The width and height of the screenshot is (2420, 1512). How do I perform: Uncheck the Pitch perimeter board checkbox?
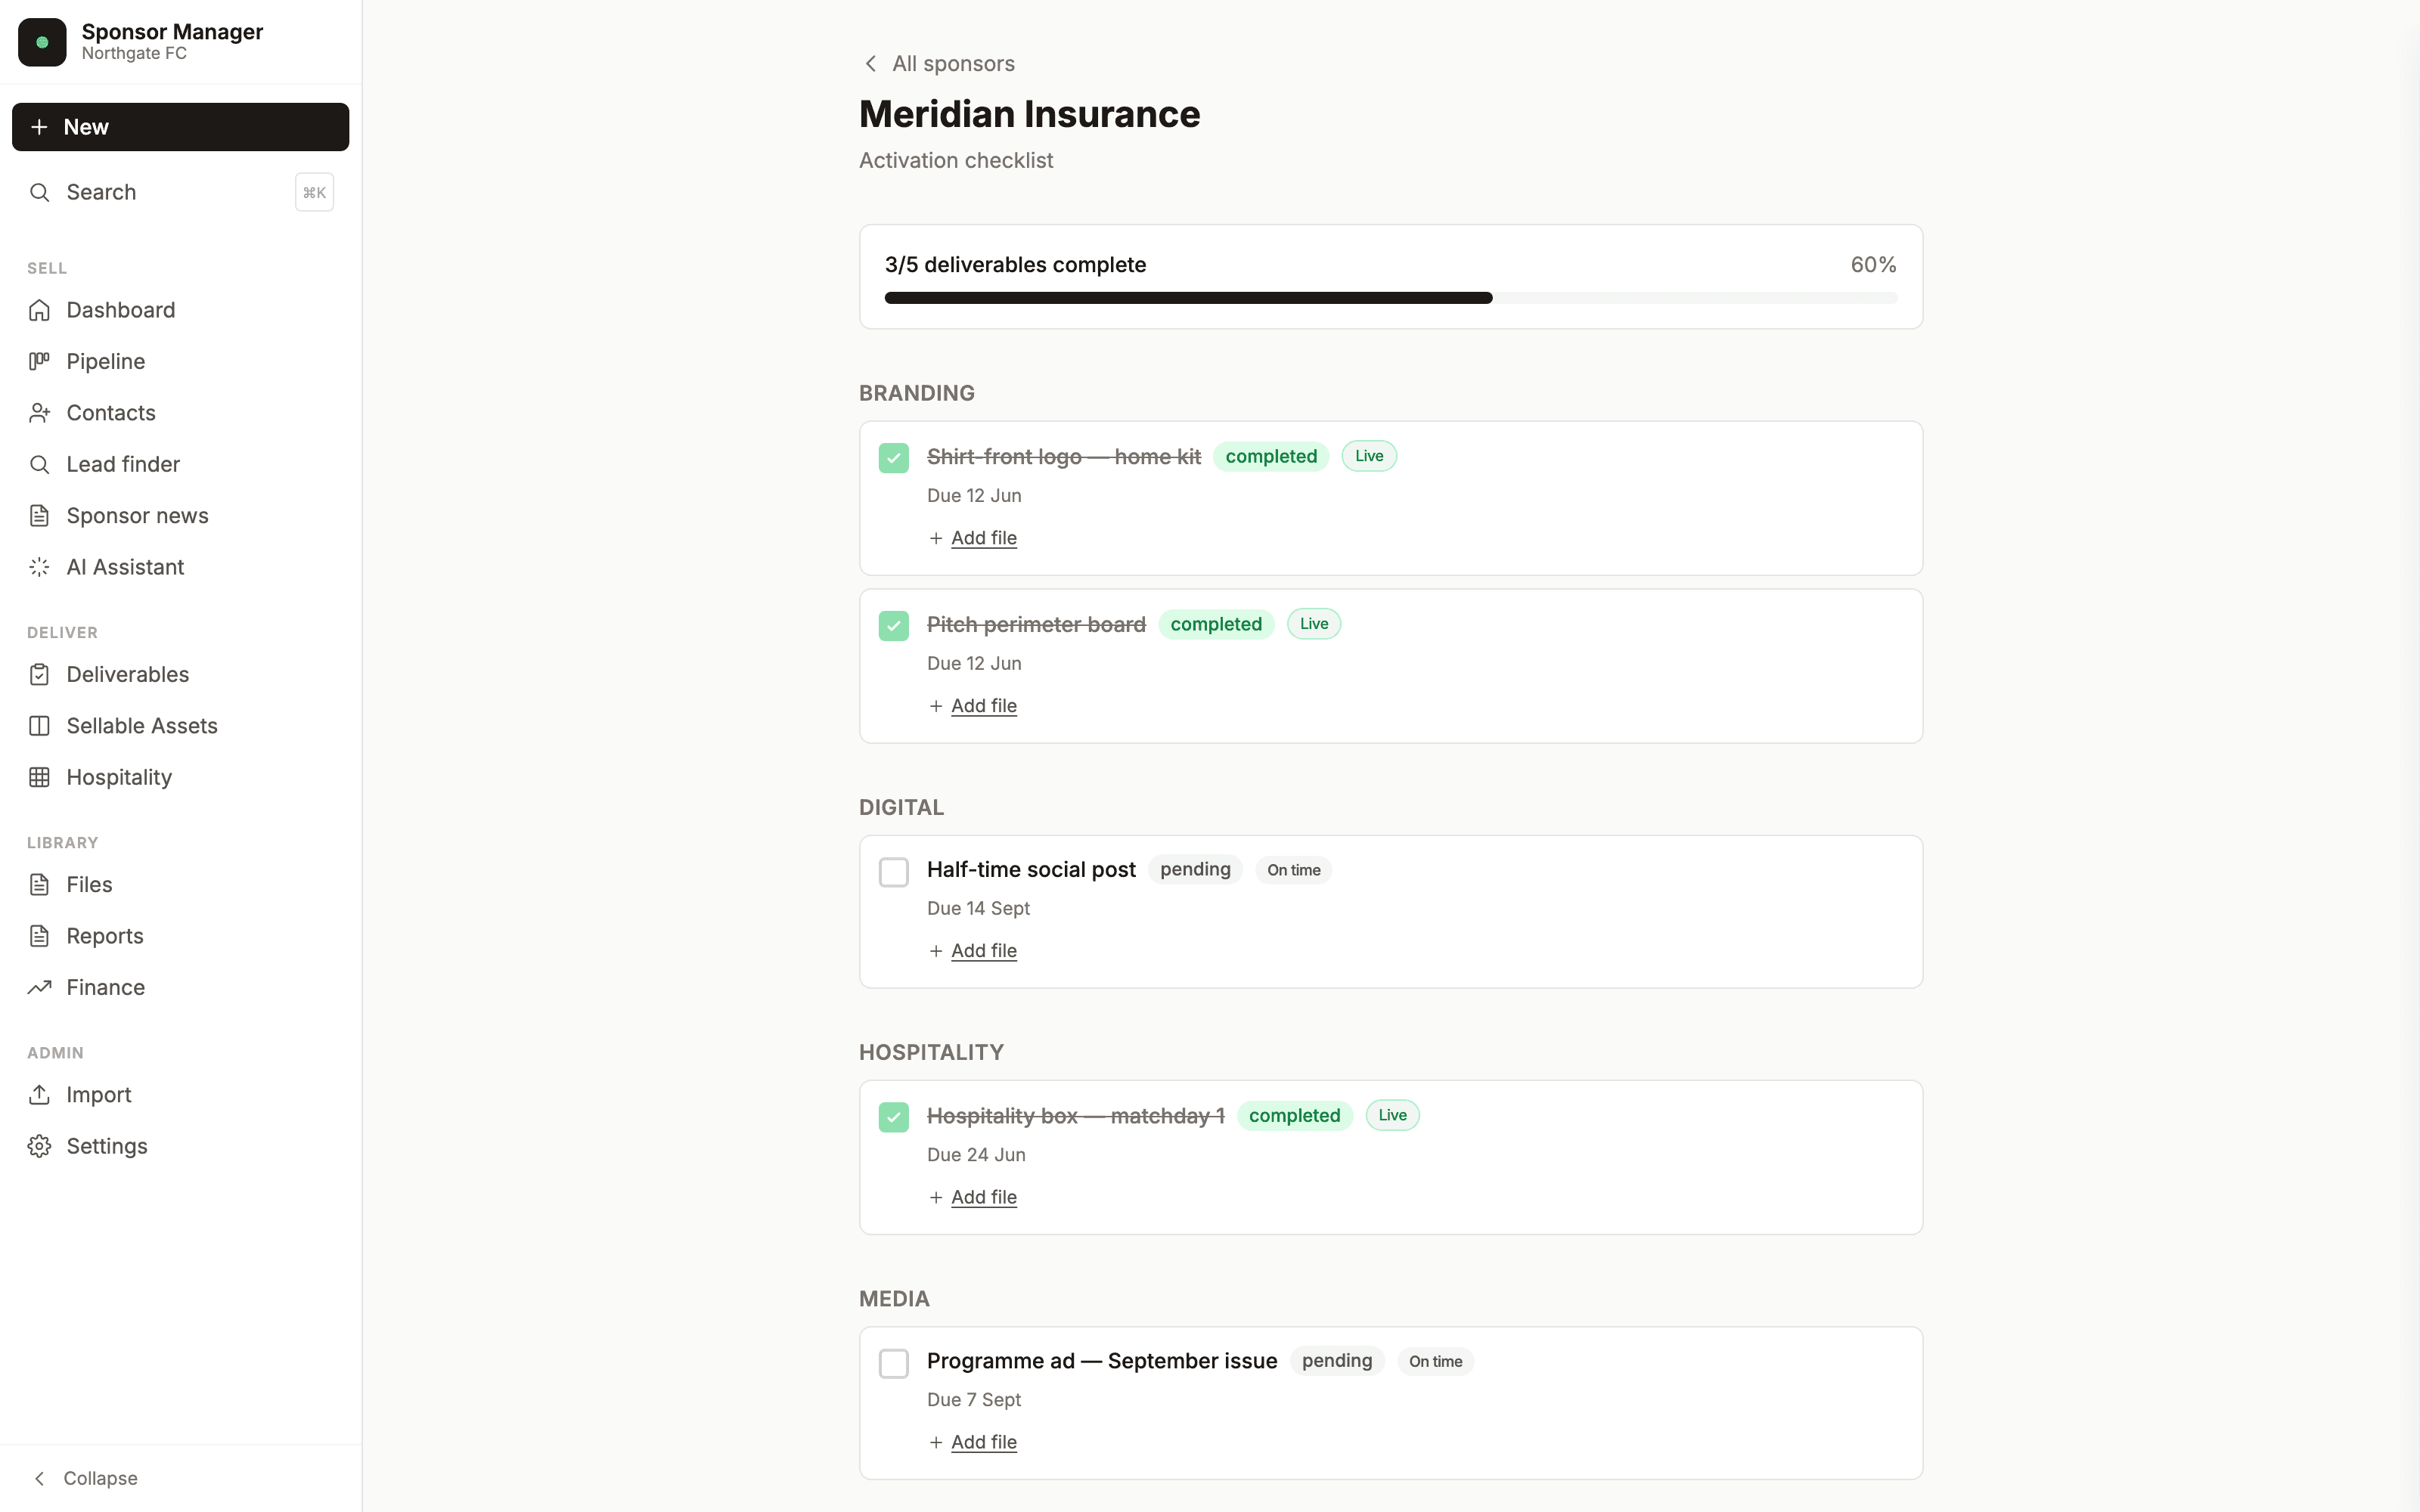point(894,626)
